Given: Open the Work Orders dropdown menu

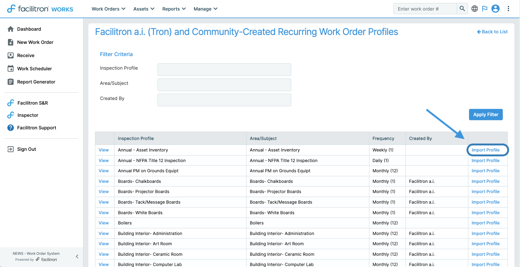Looking at the screenshot, I should [109, 9].
